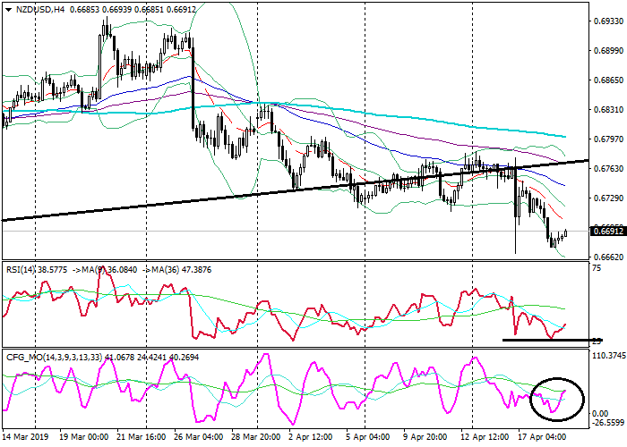This screenshot has height=447, width=627.
Task: Click the RSI(14) indicator label
Action: pyautogui.click(x=21, y=267)
